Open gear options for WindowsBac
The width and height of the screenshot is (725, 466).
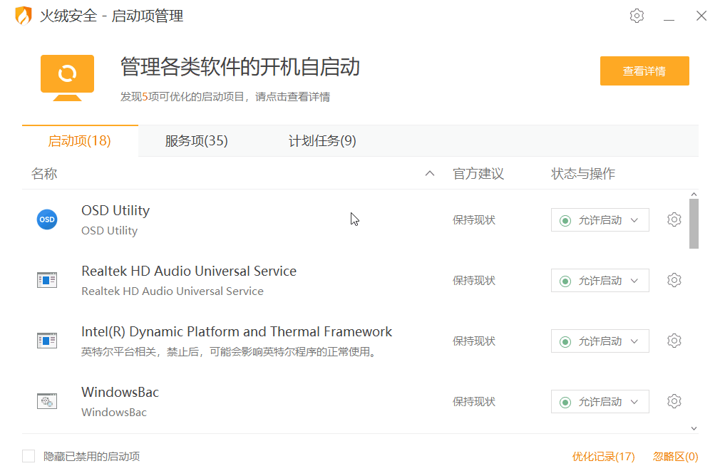[x=674, y=401]
